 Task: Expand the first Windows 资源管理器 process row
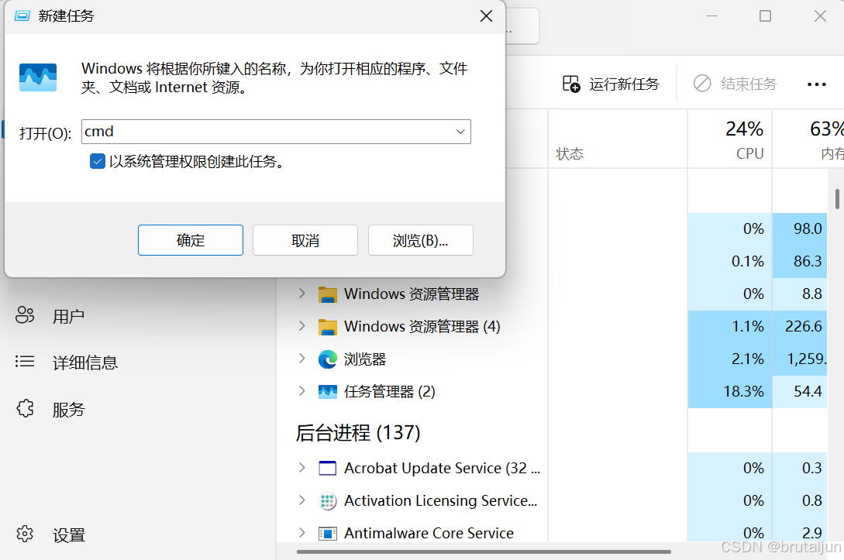coord(302,294)
